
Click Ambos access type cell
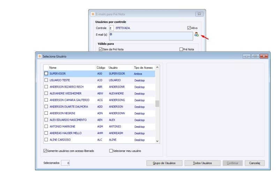pos(138,74)
